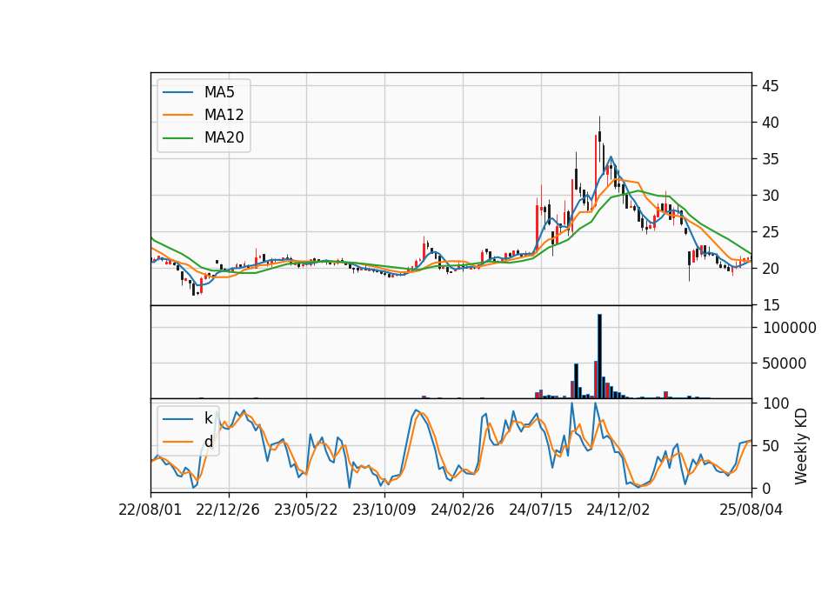Click the k legend label
Image resolution: width=835 pixels, height=600 pixels.
point(208,418)
